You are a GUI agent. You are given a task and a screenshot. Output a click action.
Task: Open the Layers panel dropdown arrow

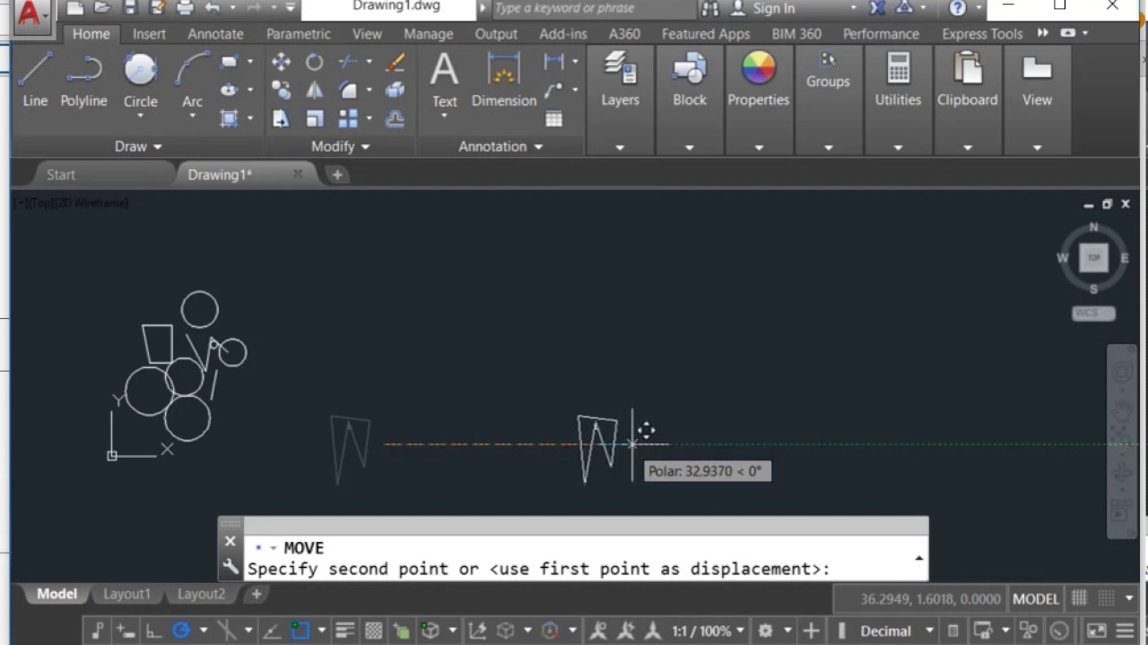[620, 147]
